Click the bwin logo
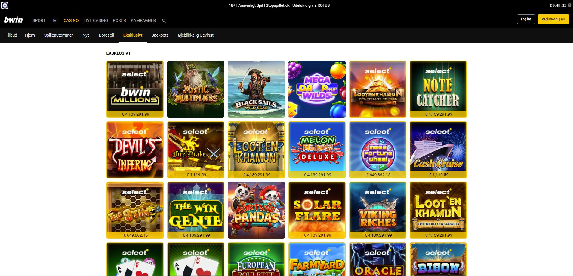 tap(13, 20)
